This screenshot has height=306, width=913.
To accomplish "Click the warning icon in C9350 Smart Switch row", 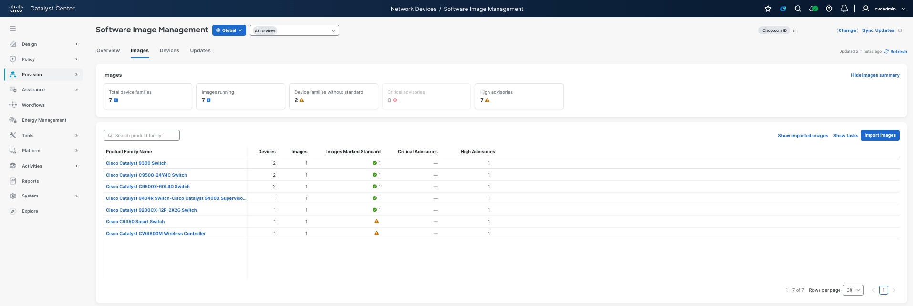I will [377, 221].
